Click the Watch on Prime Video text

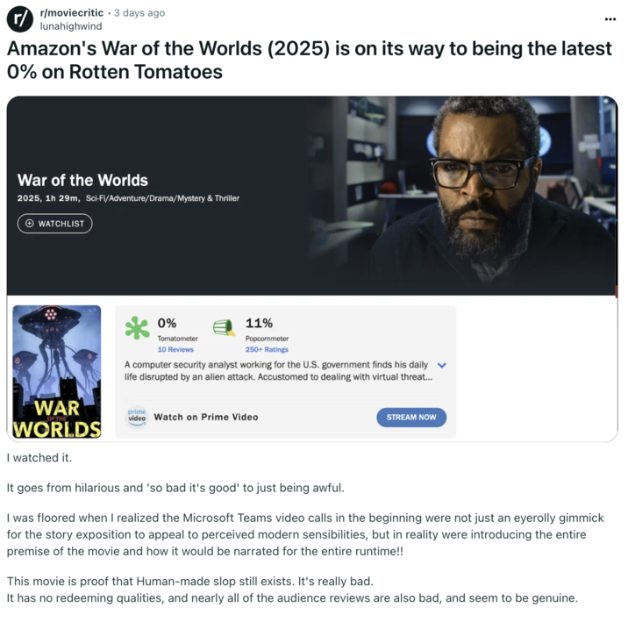(206, 418)
